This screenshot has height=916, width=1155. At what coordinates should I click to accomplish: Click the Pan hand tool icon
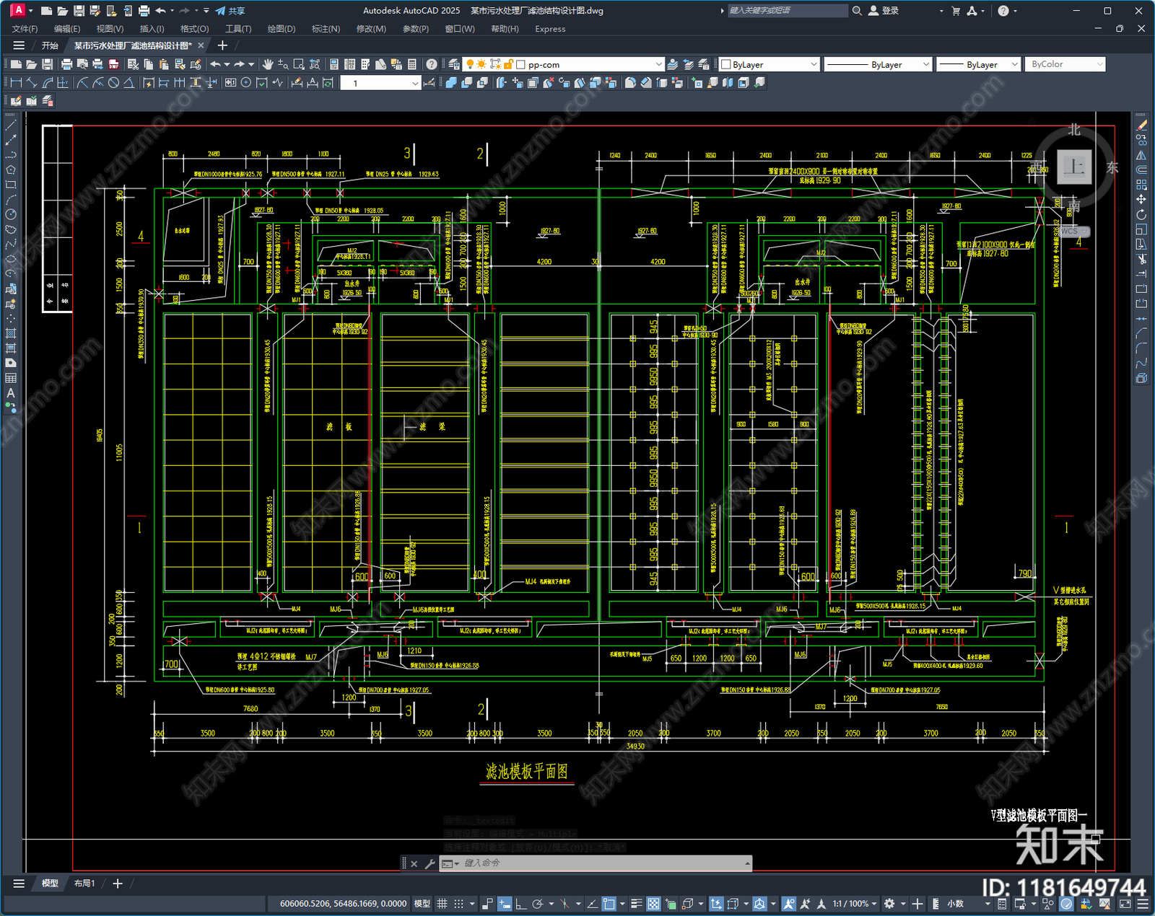pos(268,64)
